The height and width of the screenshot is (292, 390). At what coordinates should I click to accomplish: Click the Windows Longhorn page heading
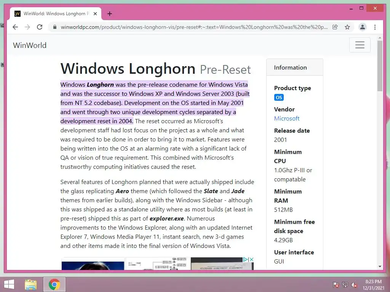155,69
